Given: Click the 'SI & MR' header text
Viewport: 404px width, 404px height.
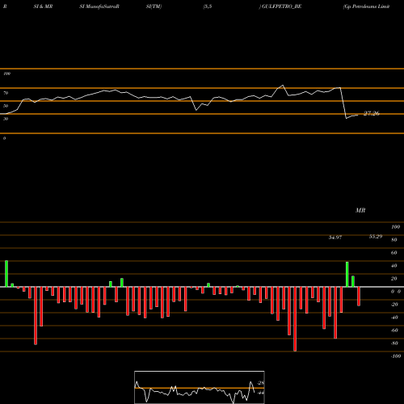Looking at the screenshot, I should (43, 6).
